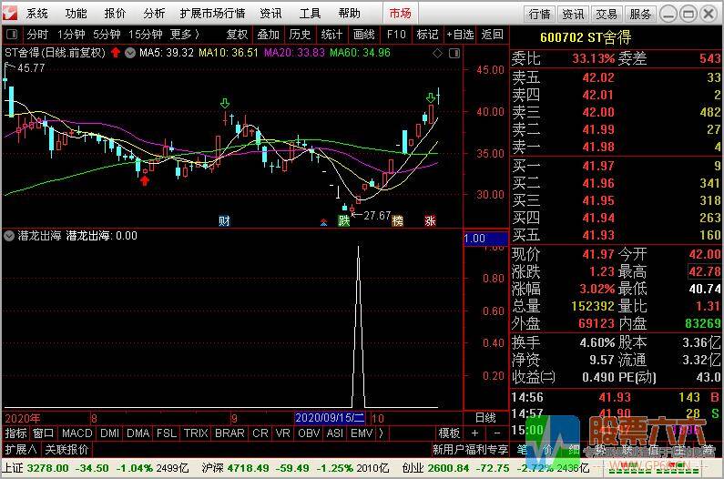Select the OBV indicator
This screenshot has height=479, width=724.
(309, 433)
